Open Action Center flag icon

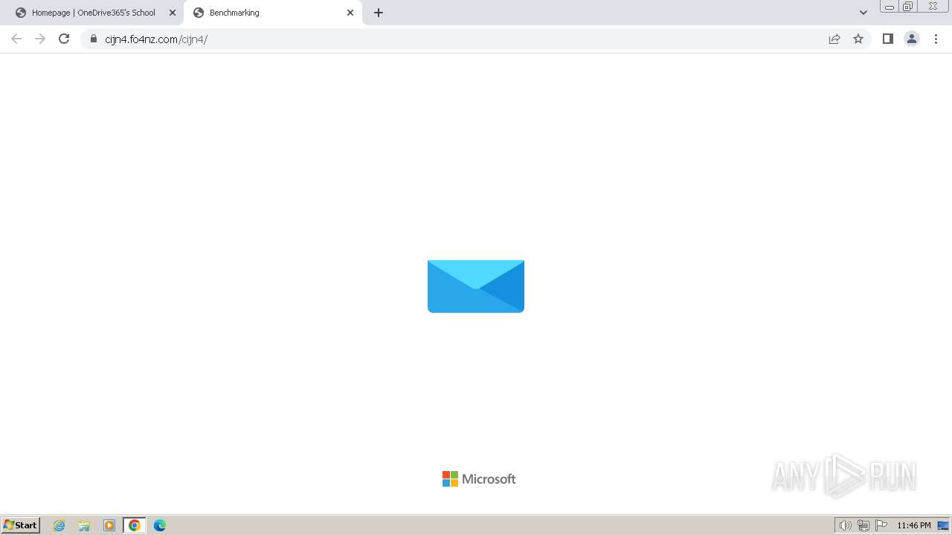[x=881, y=525]
